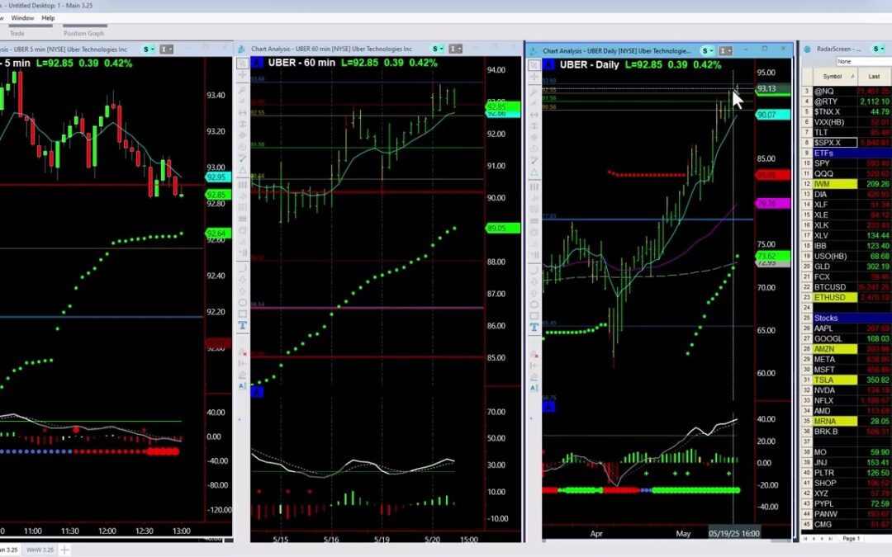Screen dimensions: 892x557
Task: Click the blue badge beside UBER - Daily title
Action: coord(549,64)
